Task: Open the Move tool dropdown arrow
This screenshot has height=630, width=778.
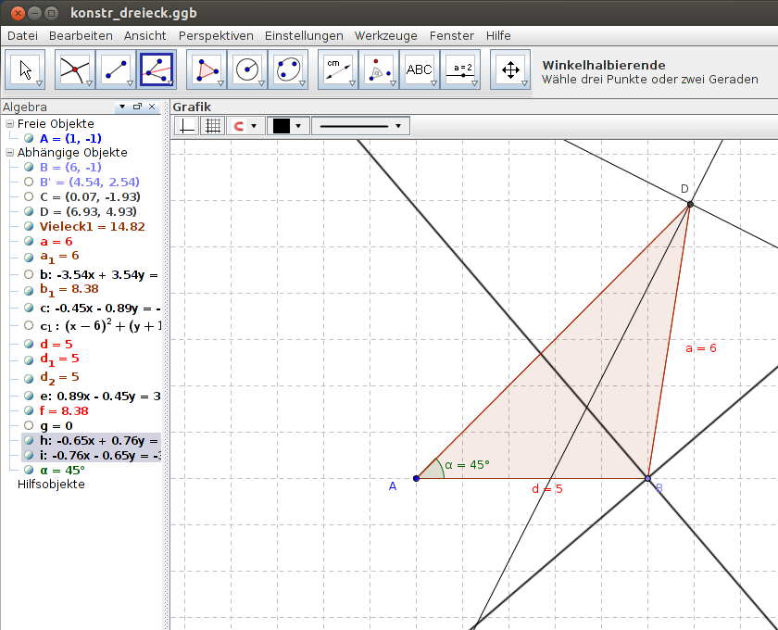Action: pos(37,83)
